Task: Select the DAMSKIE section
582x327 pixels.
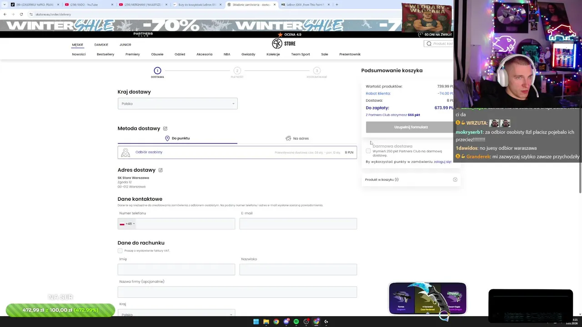Action: [101, 45]
